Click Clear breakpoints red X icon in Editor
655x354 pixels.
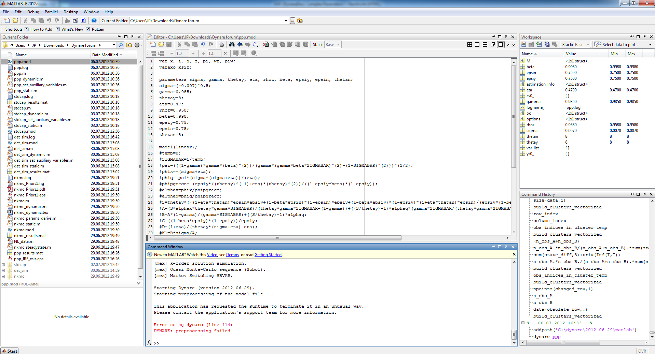click(x=266, y=44)
